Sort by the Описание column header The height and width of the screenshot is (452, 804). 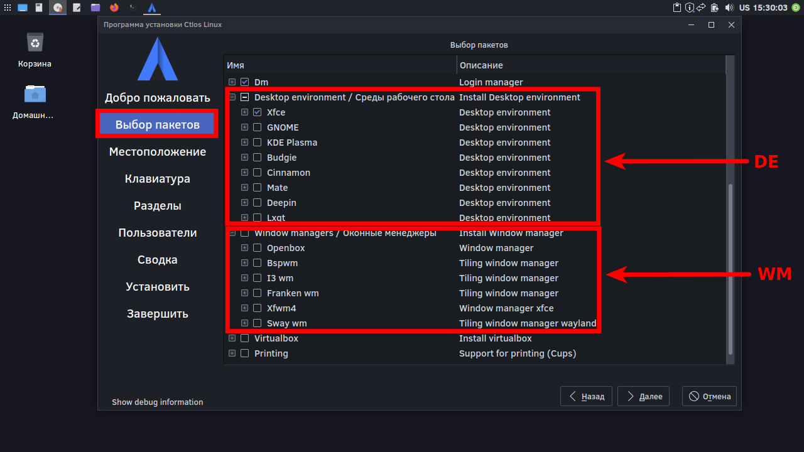(591, 65)
